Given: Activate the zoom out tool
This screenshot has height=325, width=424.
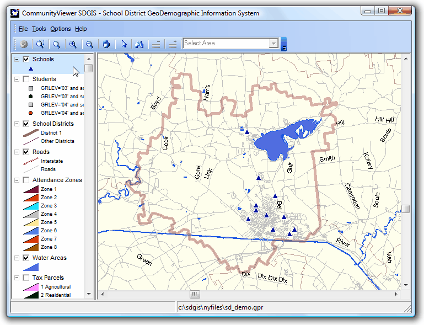Looking at the screenshot, I should point(89,44).
